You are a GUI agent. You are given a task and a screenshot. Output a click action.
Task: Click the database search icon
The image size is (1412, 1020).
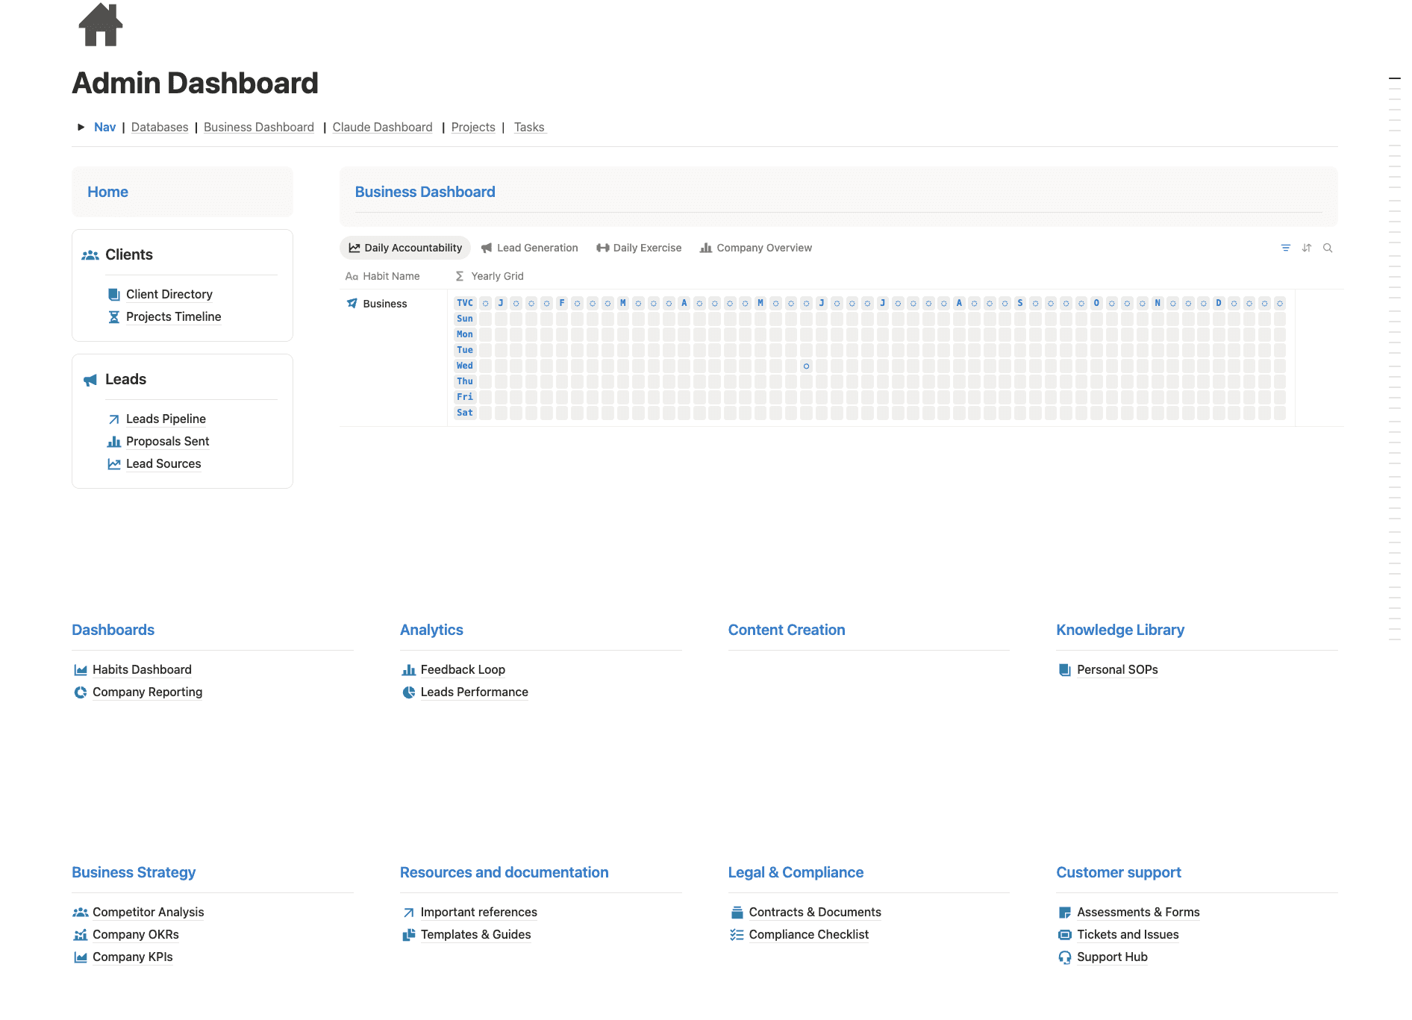pyautogui.click(x=1328, y=248)
